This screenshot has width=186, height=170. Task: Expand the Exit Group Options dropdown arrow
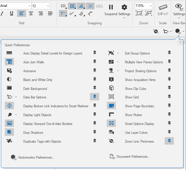[118, 53]
